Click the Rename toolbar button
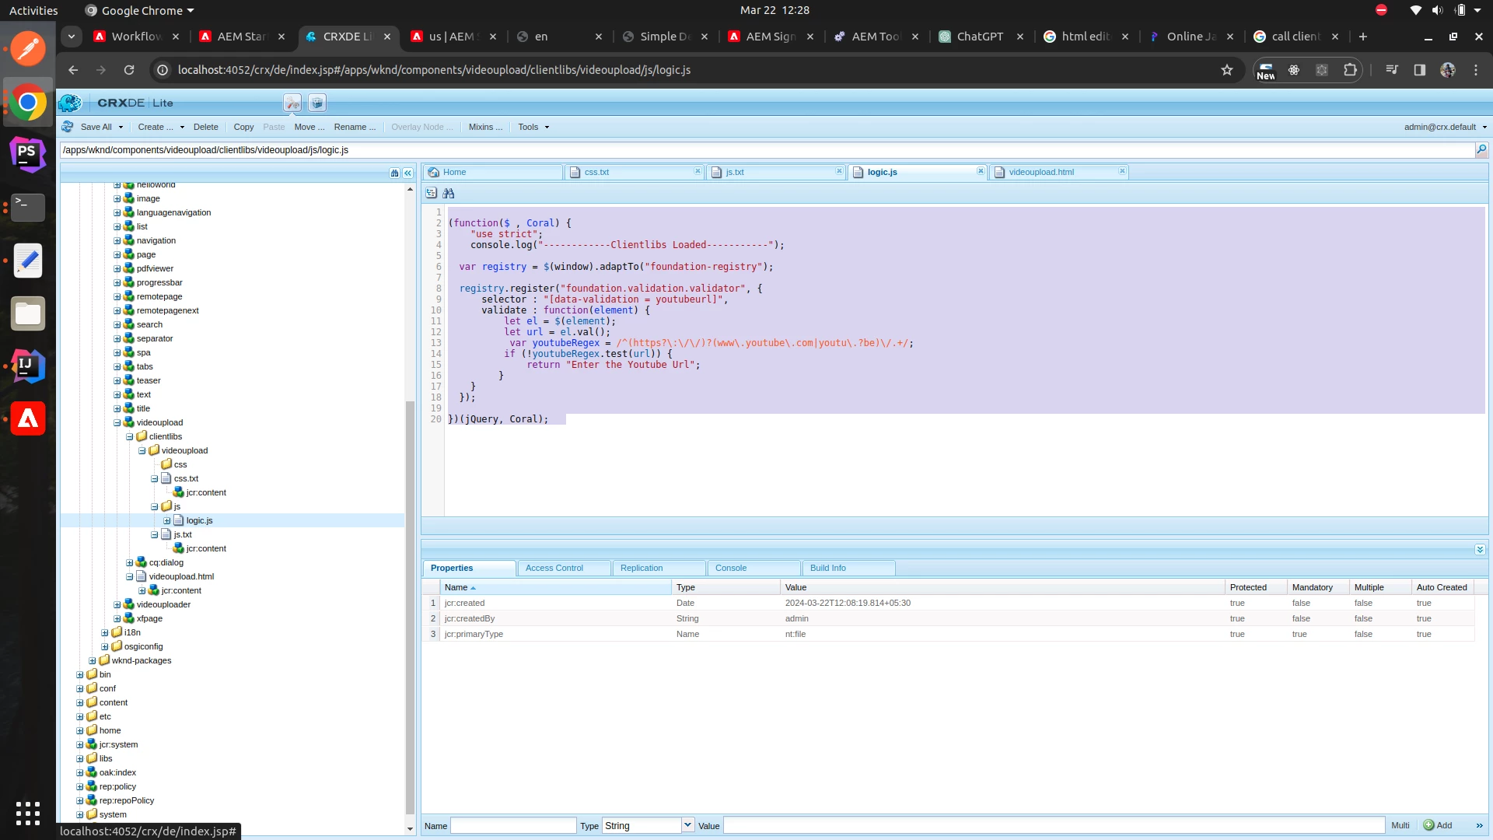Image resolution: width=1493 pixels, height=840 pixels. (x=354, y=127)
